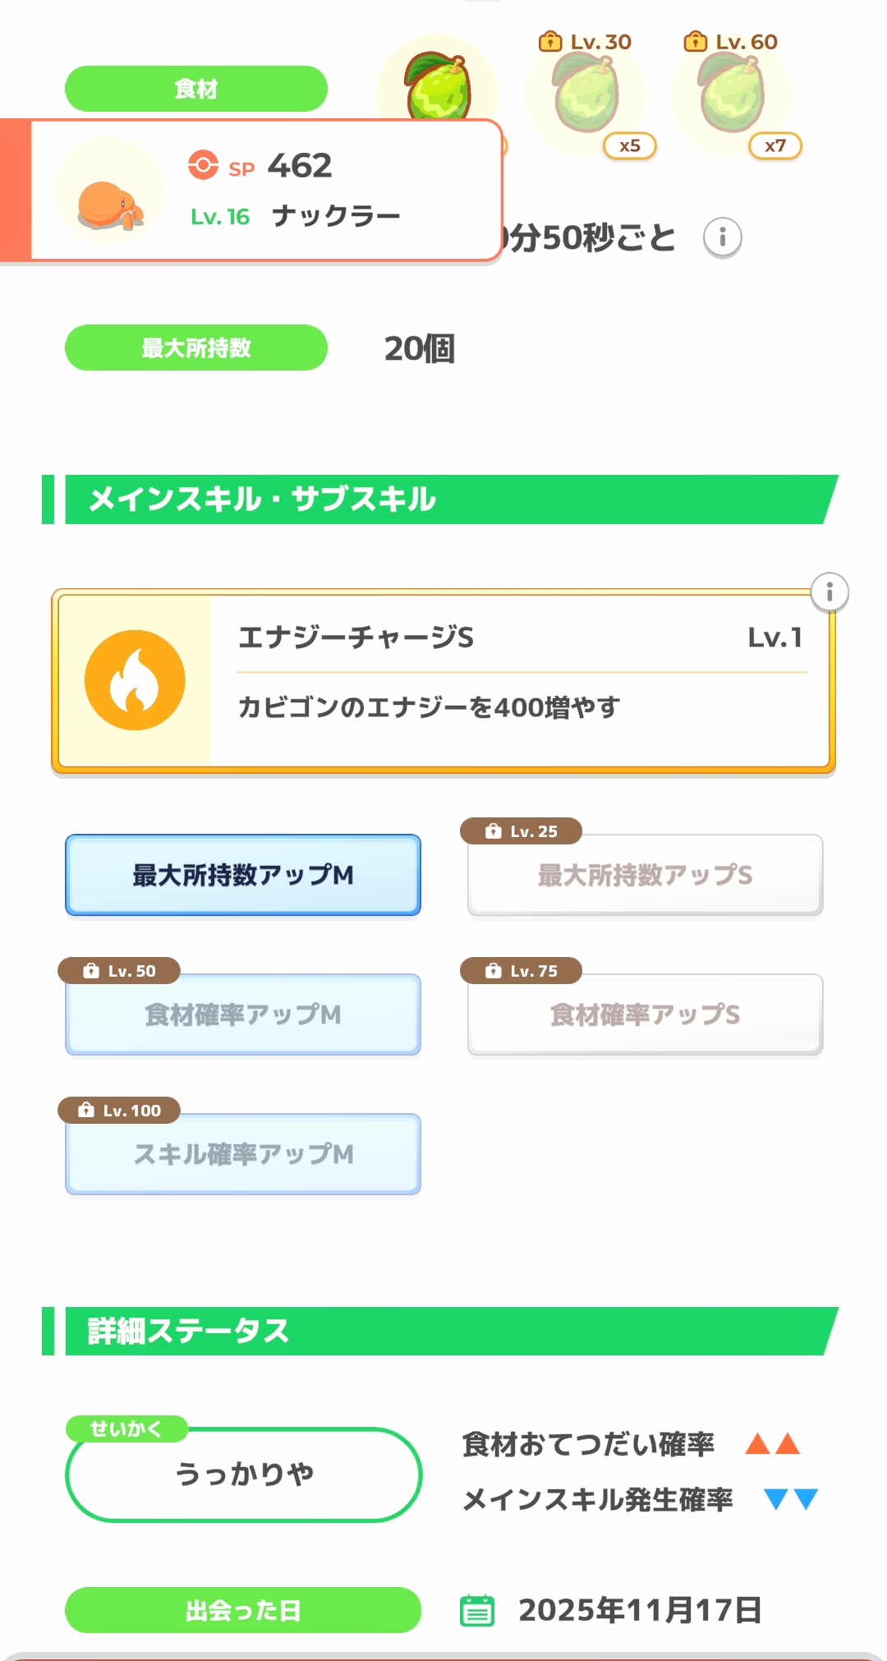Tap the orange up arrows for 食材おてつだい確率

[772, 1444]
